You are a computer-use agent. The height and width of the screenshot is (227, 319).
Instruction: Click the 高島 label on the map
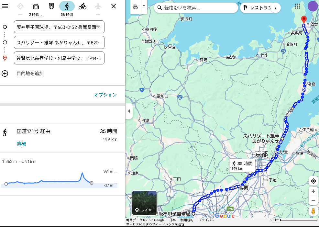pos(312,84)
